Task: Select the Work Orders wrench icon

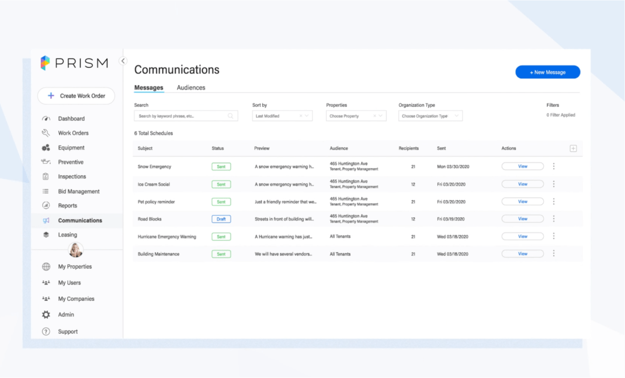Action: pyautogui.click(x=46, y=133)
